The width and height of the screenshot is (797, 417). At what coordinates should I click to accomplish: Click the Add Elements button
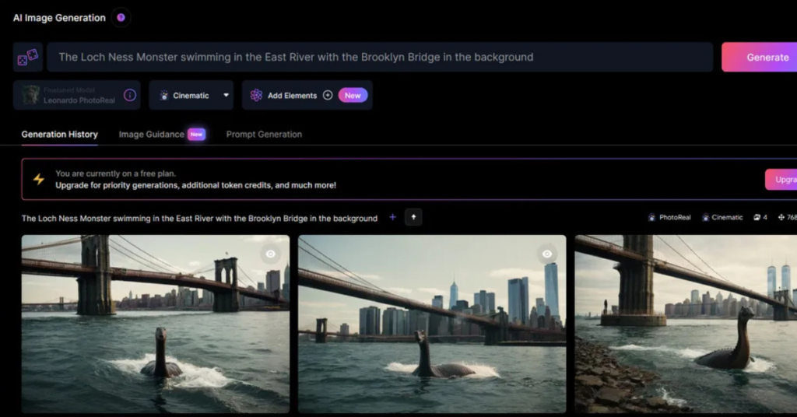pyautogui.click(x=307, y=95)
